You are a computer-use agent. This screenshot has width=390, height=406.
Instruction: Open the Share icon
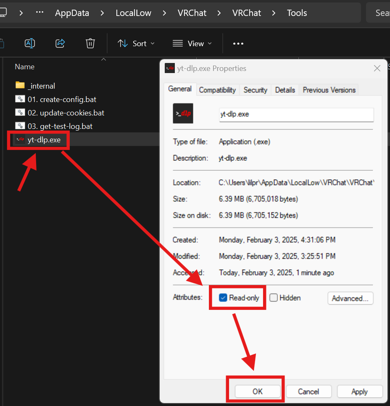(60, 43)
